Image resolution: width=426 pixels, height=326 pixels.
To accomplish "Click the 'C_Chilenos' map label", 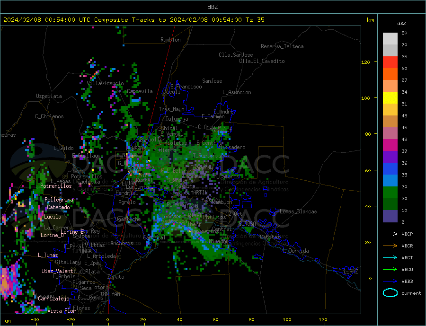I will 49,116.
